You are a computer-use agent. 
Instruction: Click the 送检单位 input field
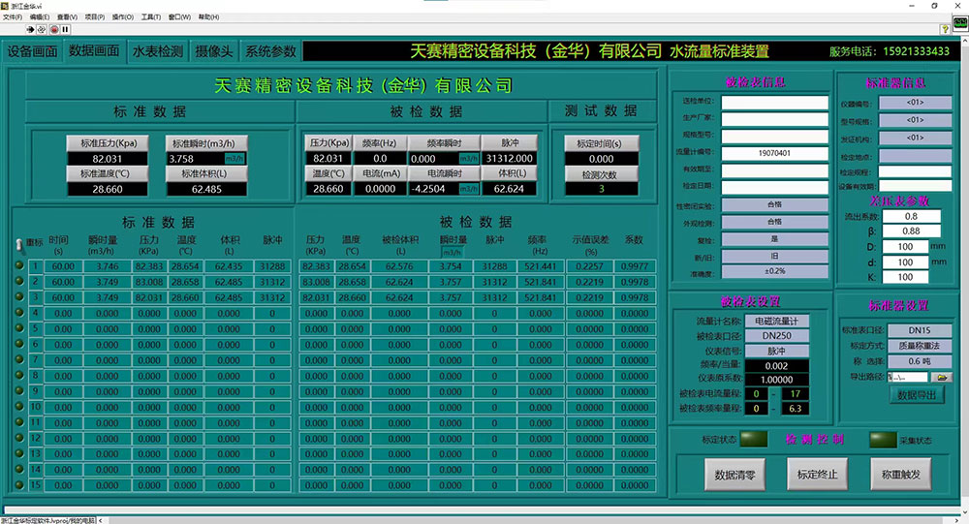[775, 103]
